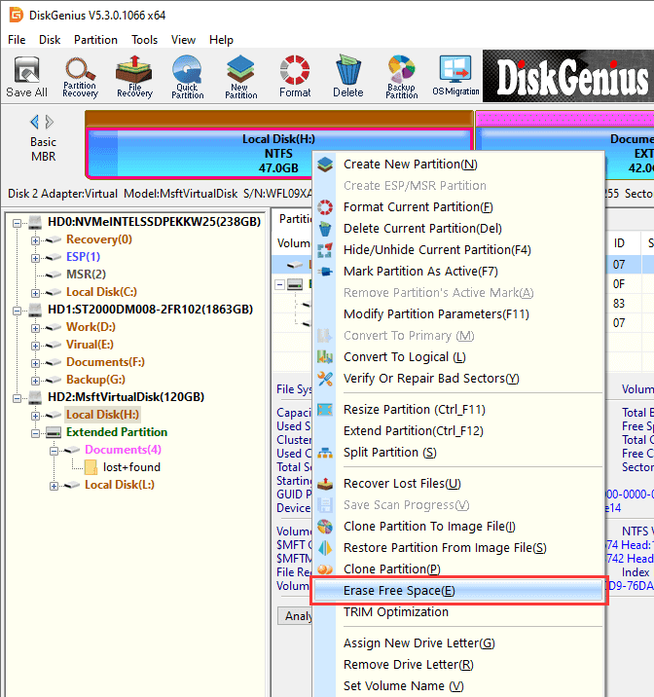Viewport: 654px width, 697px height.
Task: Click the Quick Partition icon
Action: [x=188, y=76]
